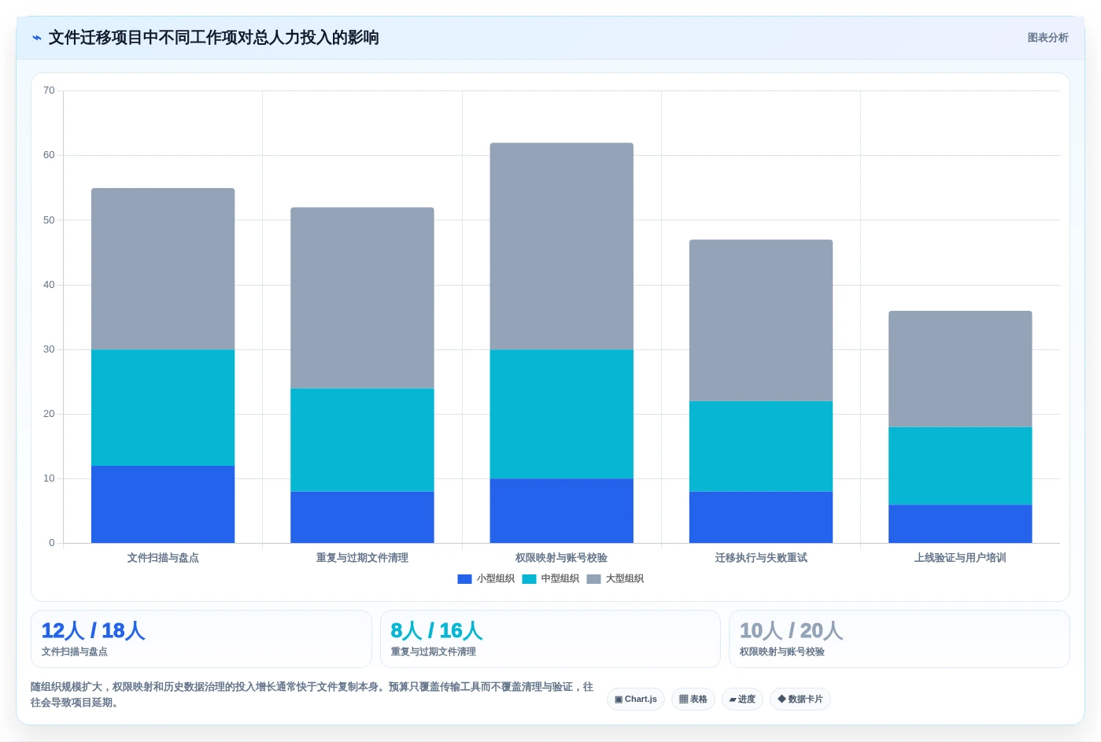Viewport: 1101px width, 742px height.
Task: Toggle the 小型组织 legend swatch
Action: (464, 579)
